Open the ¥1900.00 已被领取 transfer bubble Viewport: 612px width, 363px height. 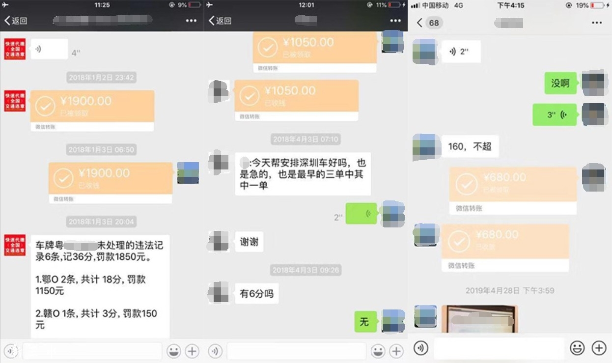92,111
